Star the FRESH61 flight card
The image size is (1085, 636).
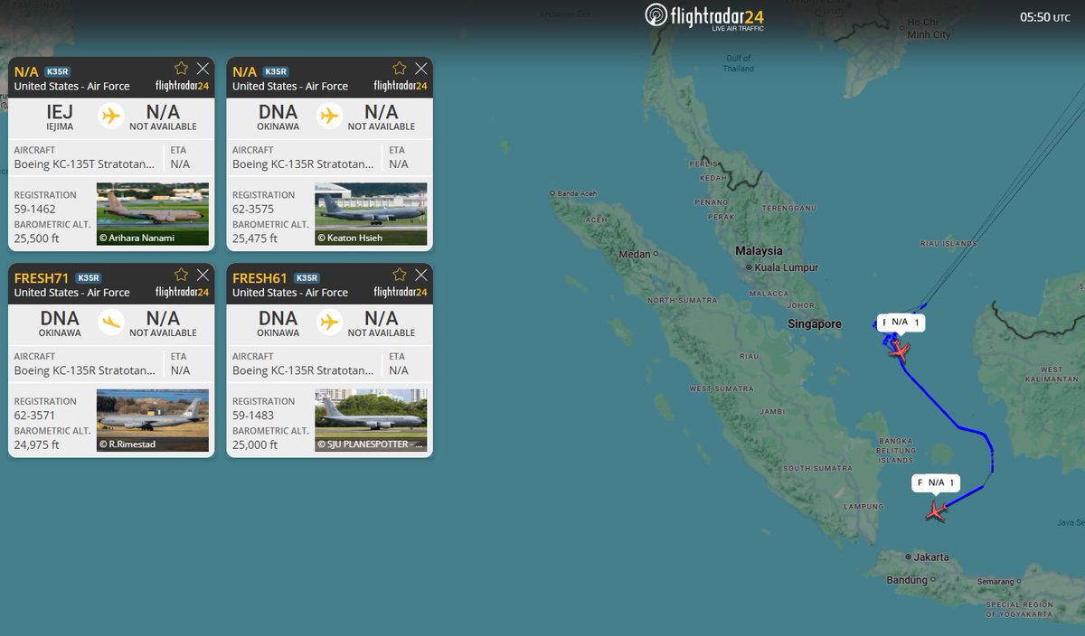(x=399, y=275)
